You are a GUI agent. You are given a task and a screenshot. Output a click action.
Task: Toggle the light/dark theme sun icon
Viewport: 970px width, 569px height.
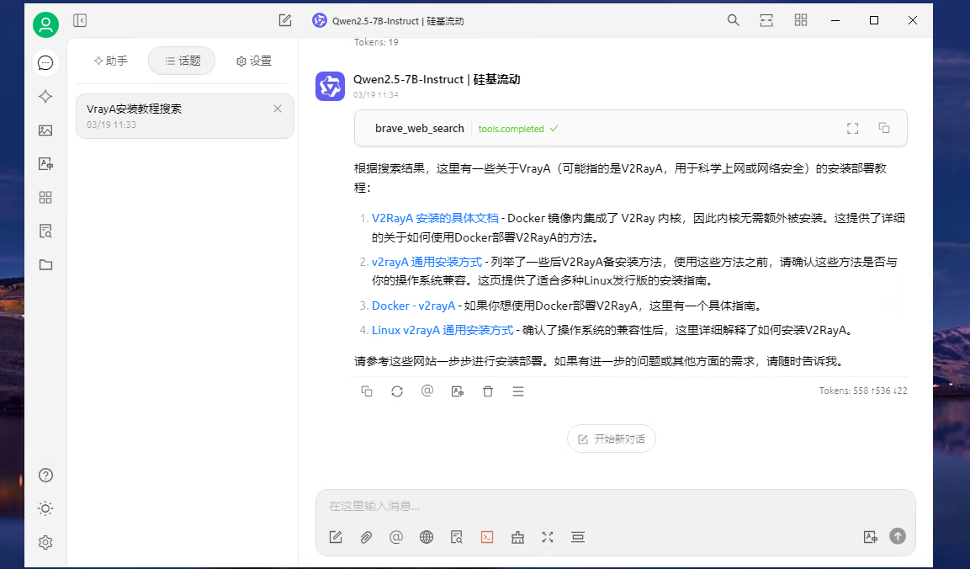pyautogui.click(x=45, y=508)
